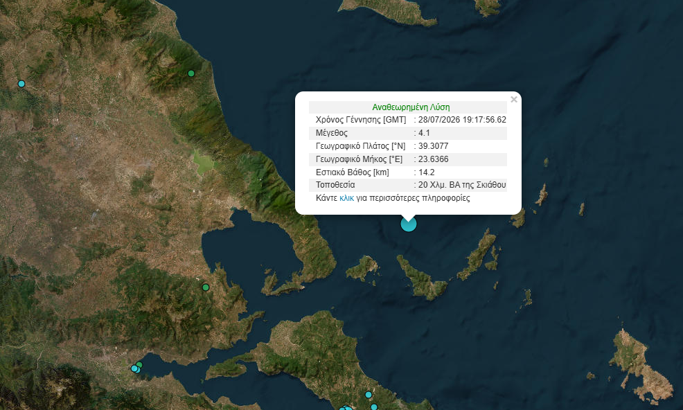
Task: Close the earthquake info popup
Action: pyautogui.click(x=514, y=99)
